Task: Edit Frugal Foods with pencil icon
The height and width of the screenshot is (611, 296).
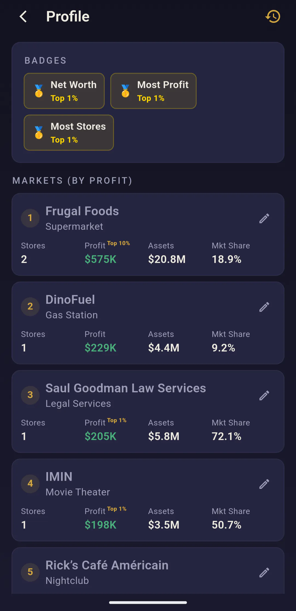Action: [264, 218]
